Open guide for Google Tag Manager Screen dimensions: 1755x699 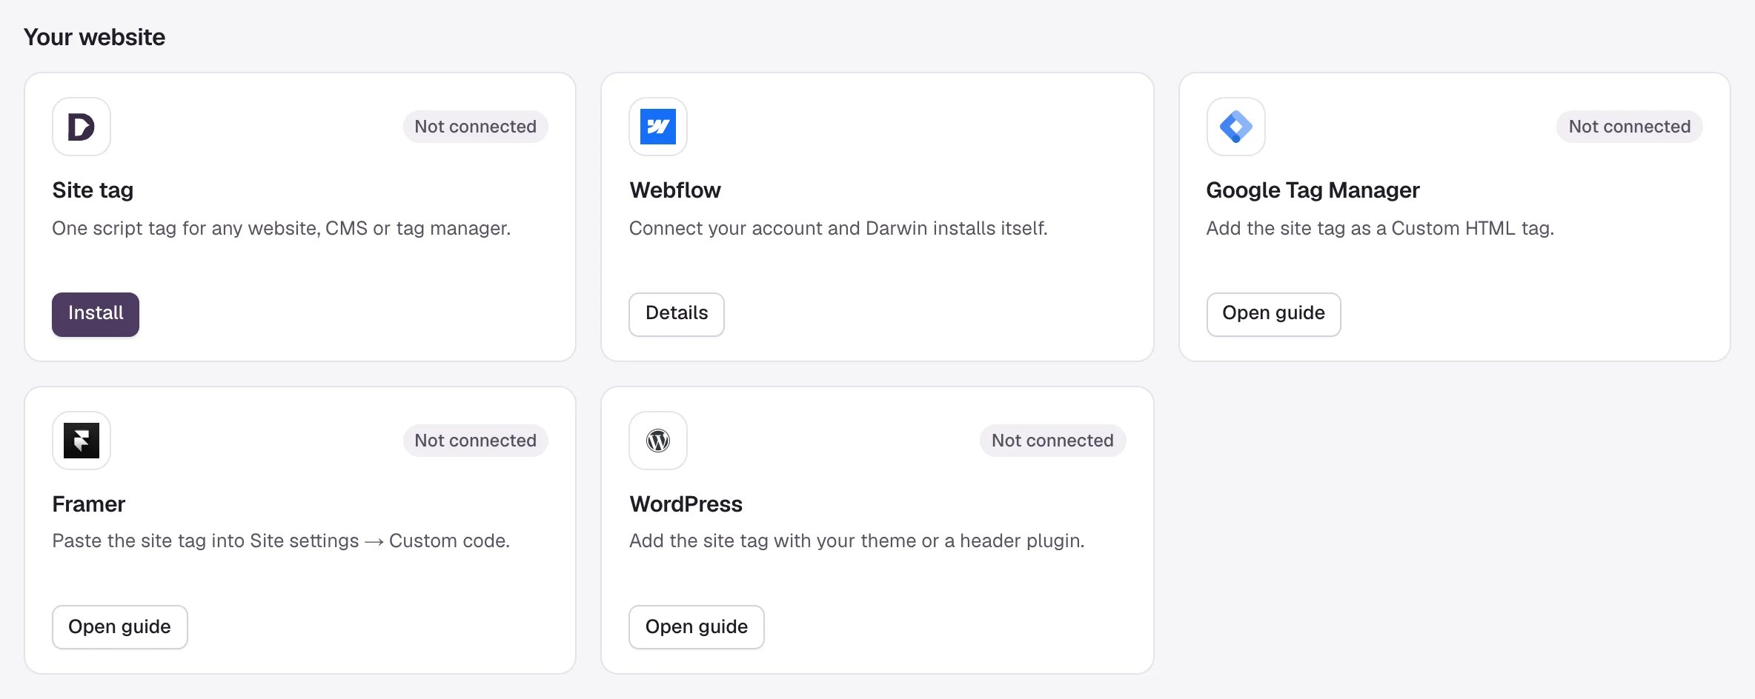coord(1273,314)
